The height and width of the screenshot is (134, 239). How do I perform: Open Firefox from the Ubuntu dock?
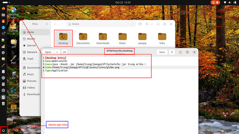(3, 9)
